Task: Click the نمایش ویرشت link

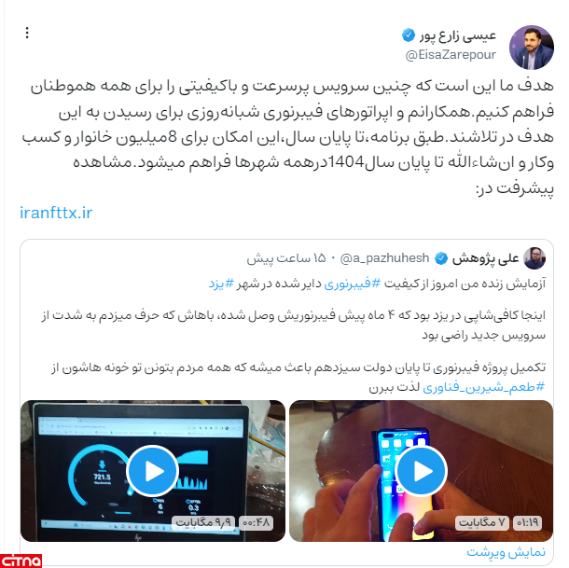Action: tap(506, 552)
